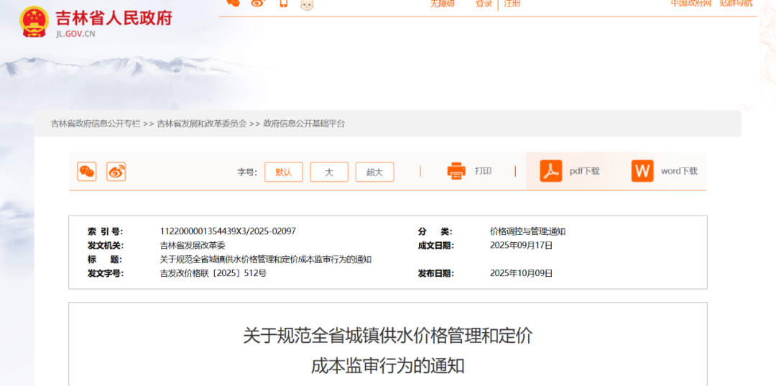Click the elderly face icon in header
Screen dimensions: 776x386
pyautogui.click(x=308, y=4)
